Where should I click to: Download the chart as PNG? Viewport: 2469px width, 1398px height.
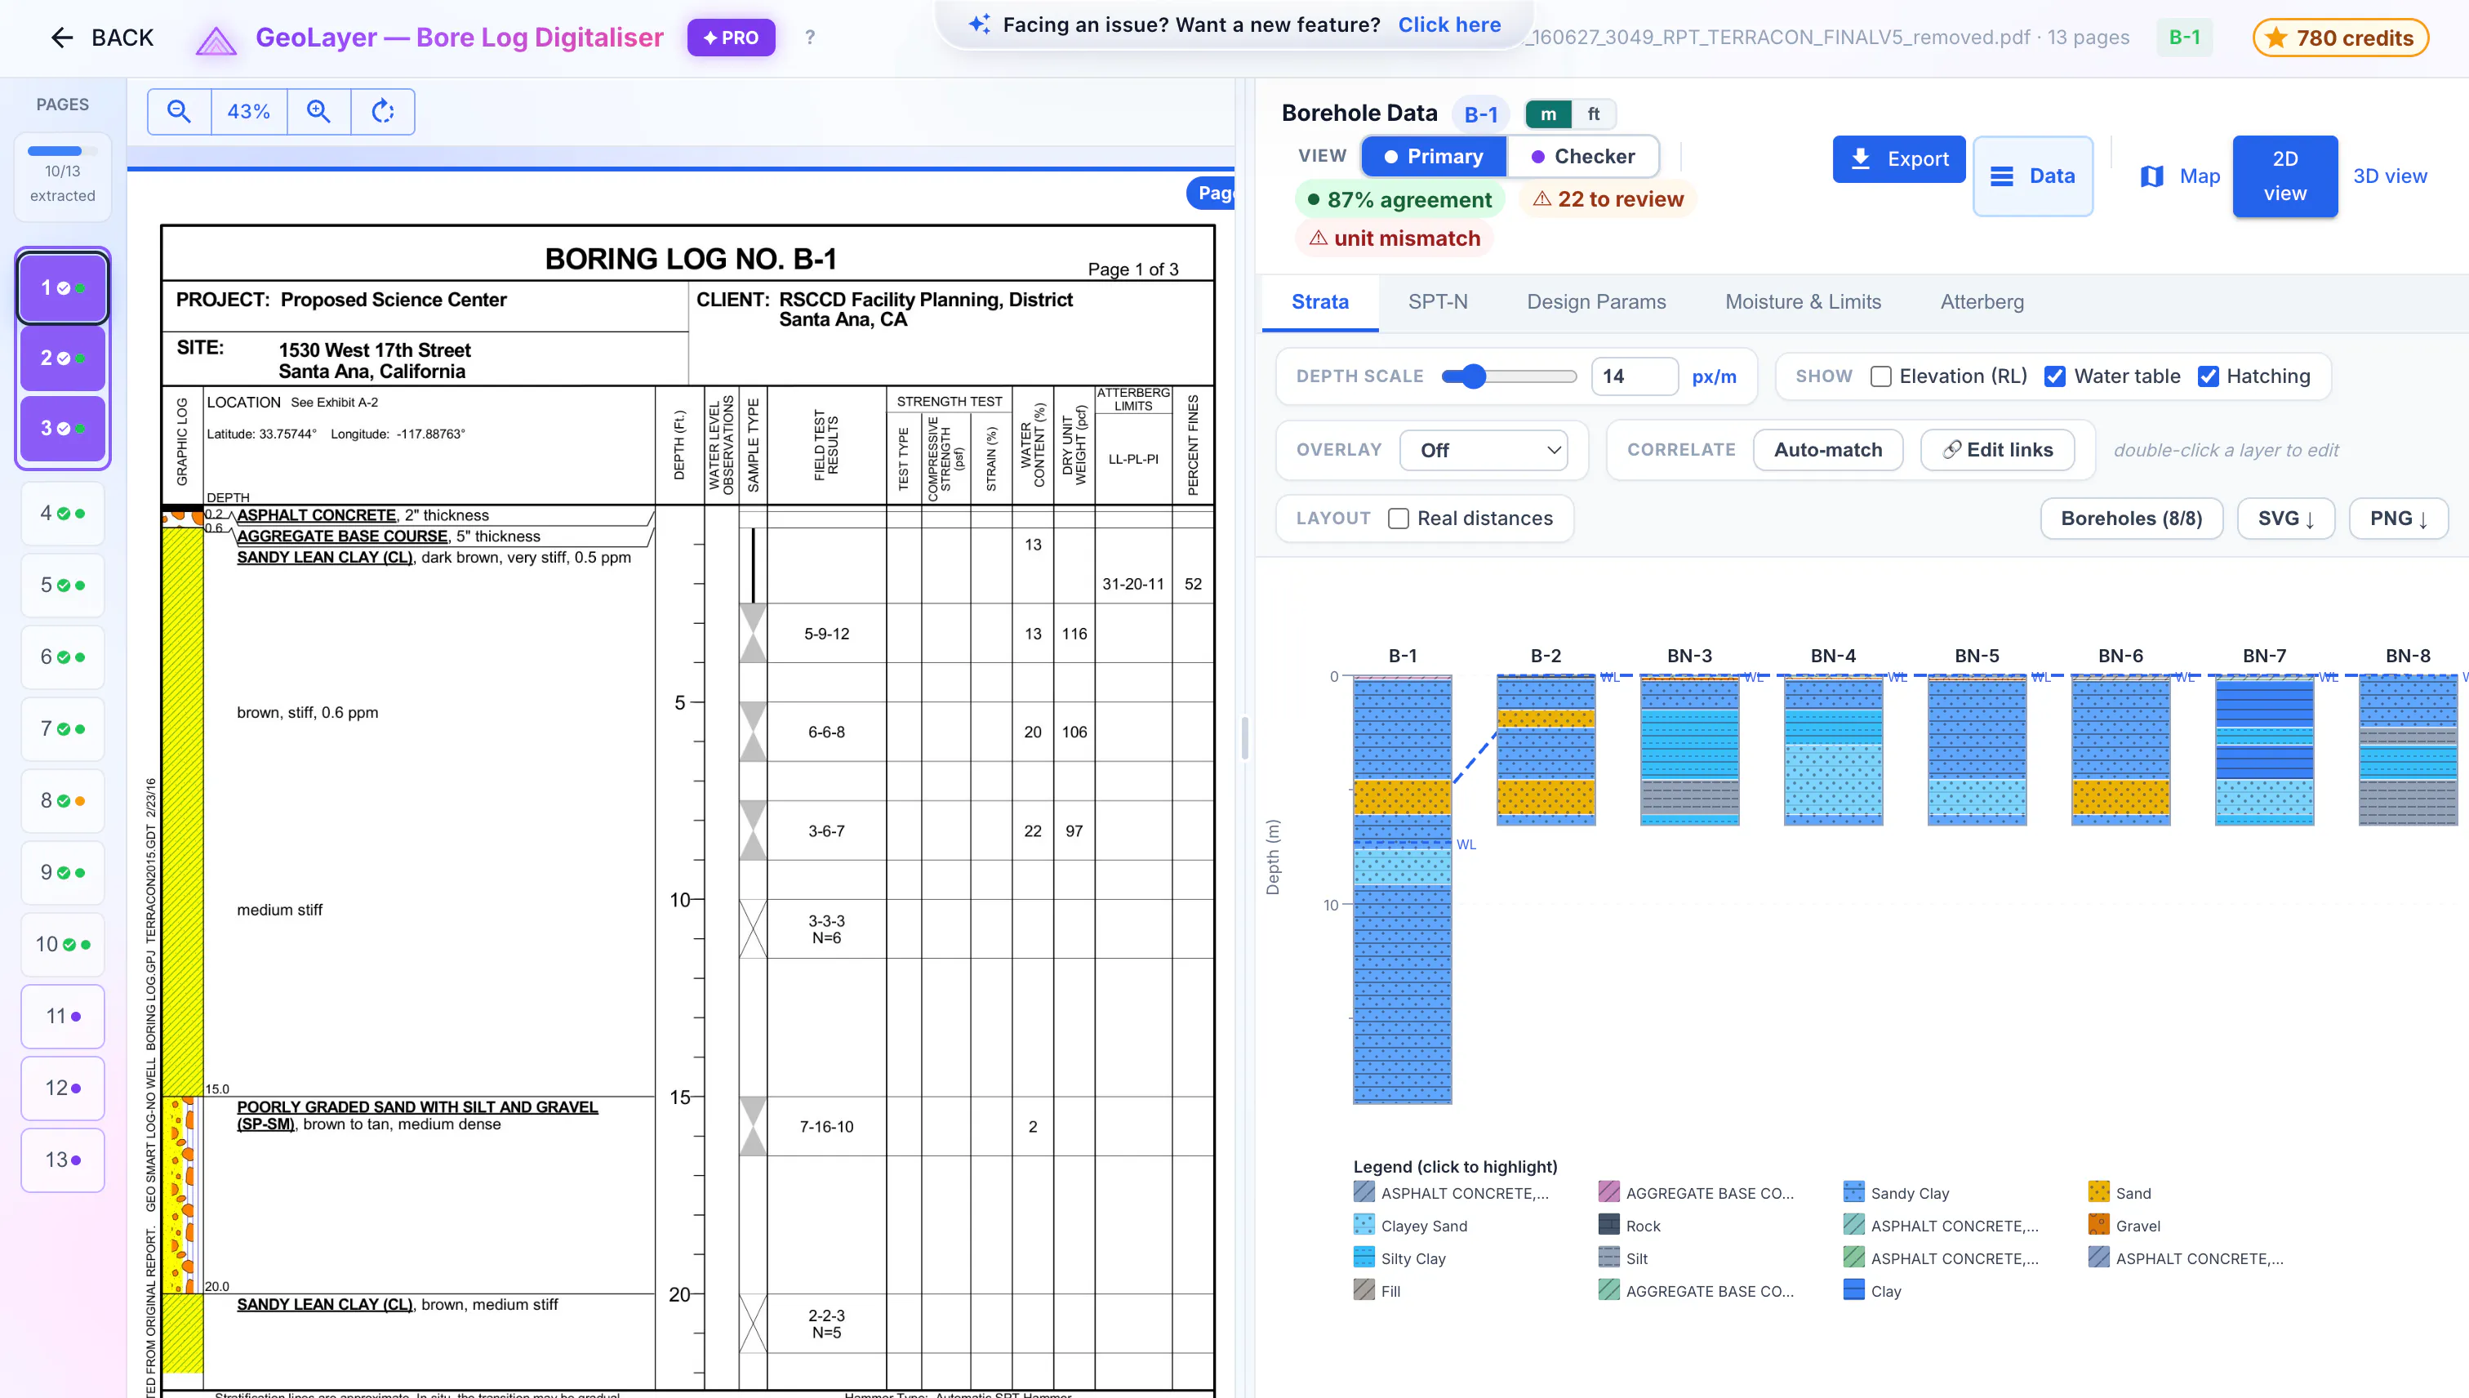point(2398,519)
